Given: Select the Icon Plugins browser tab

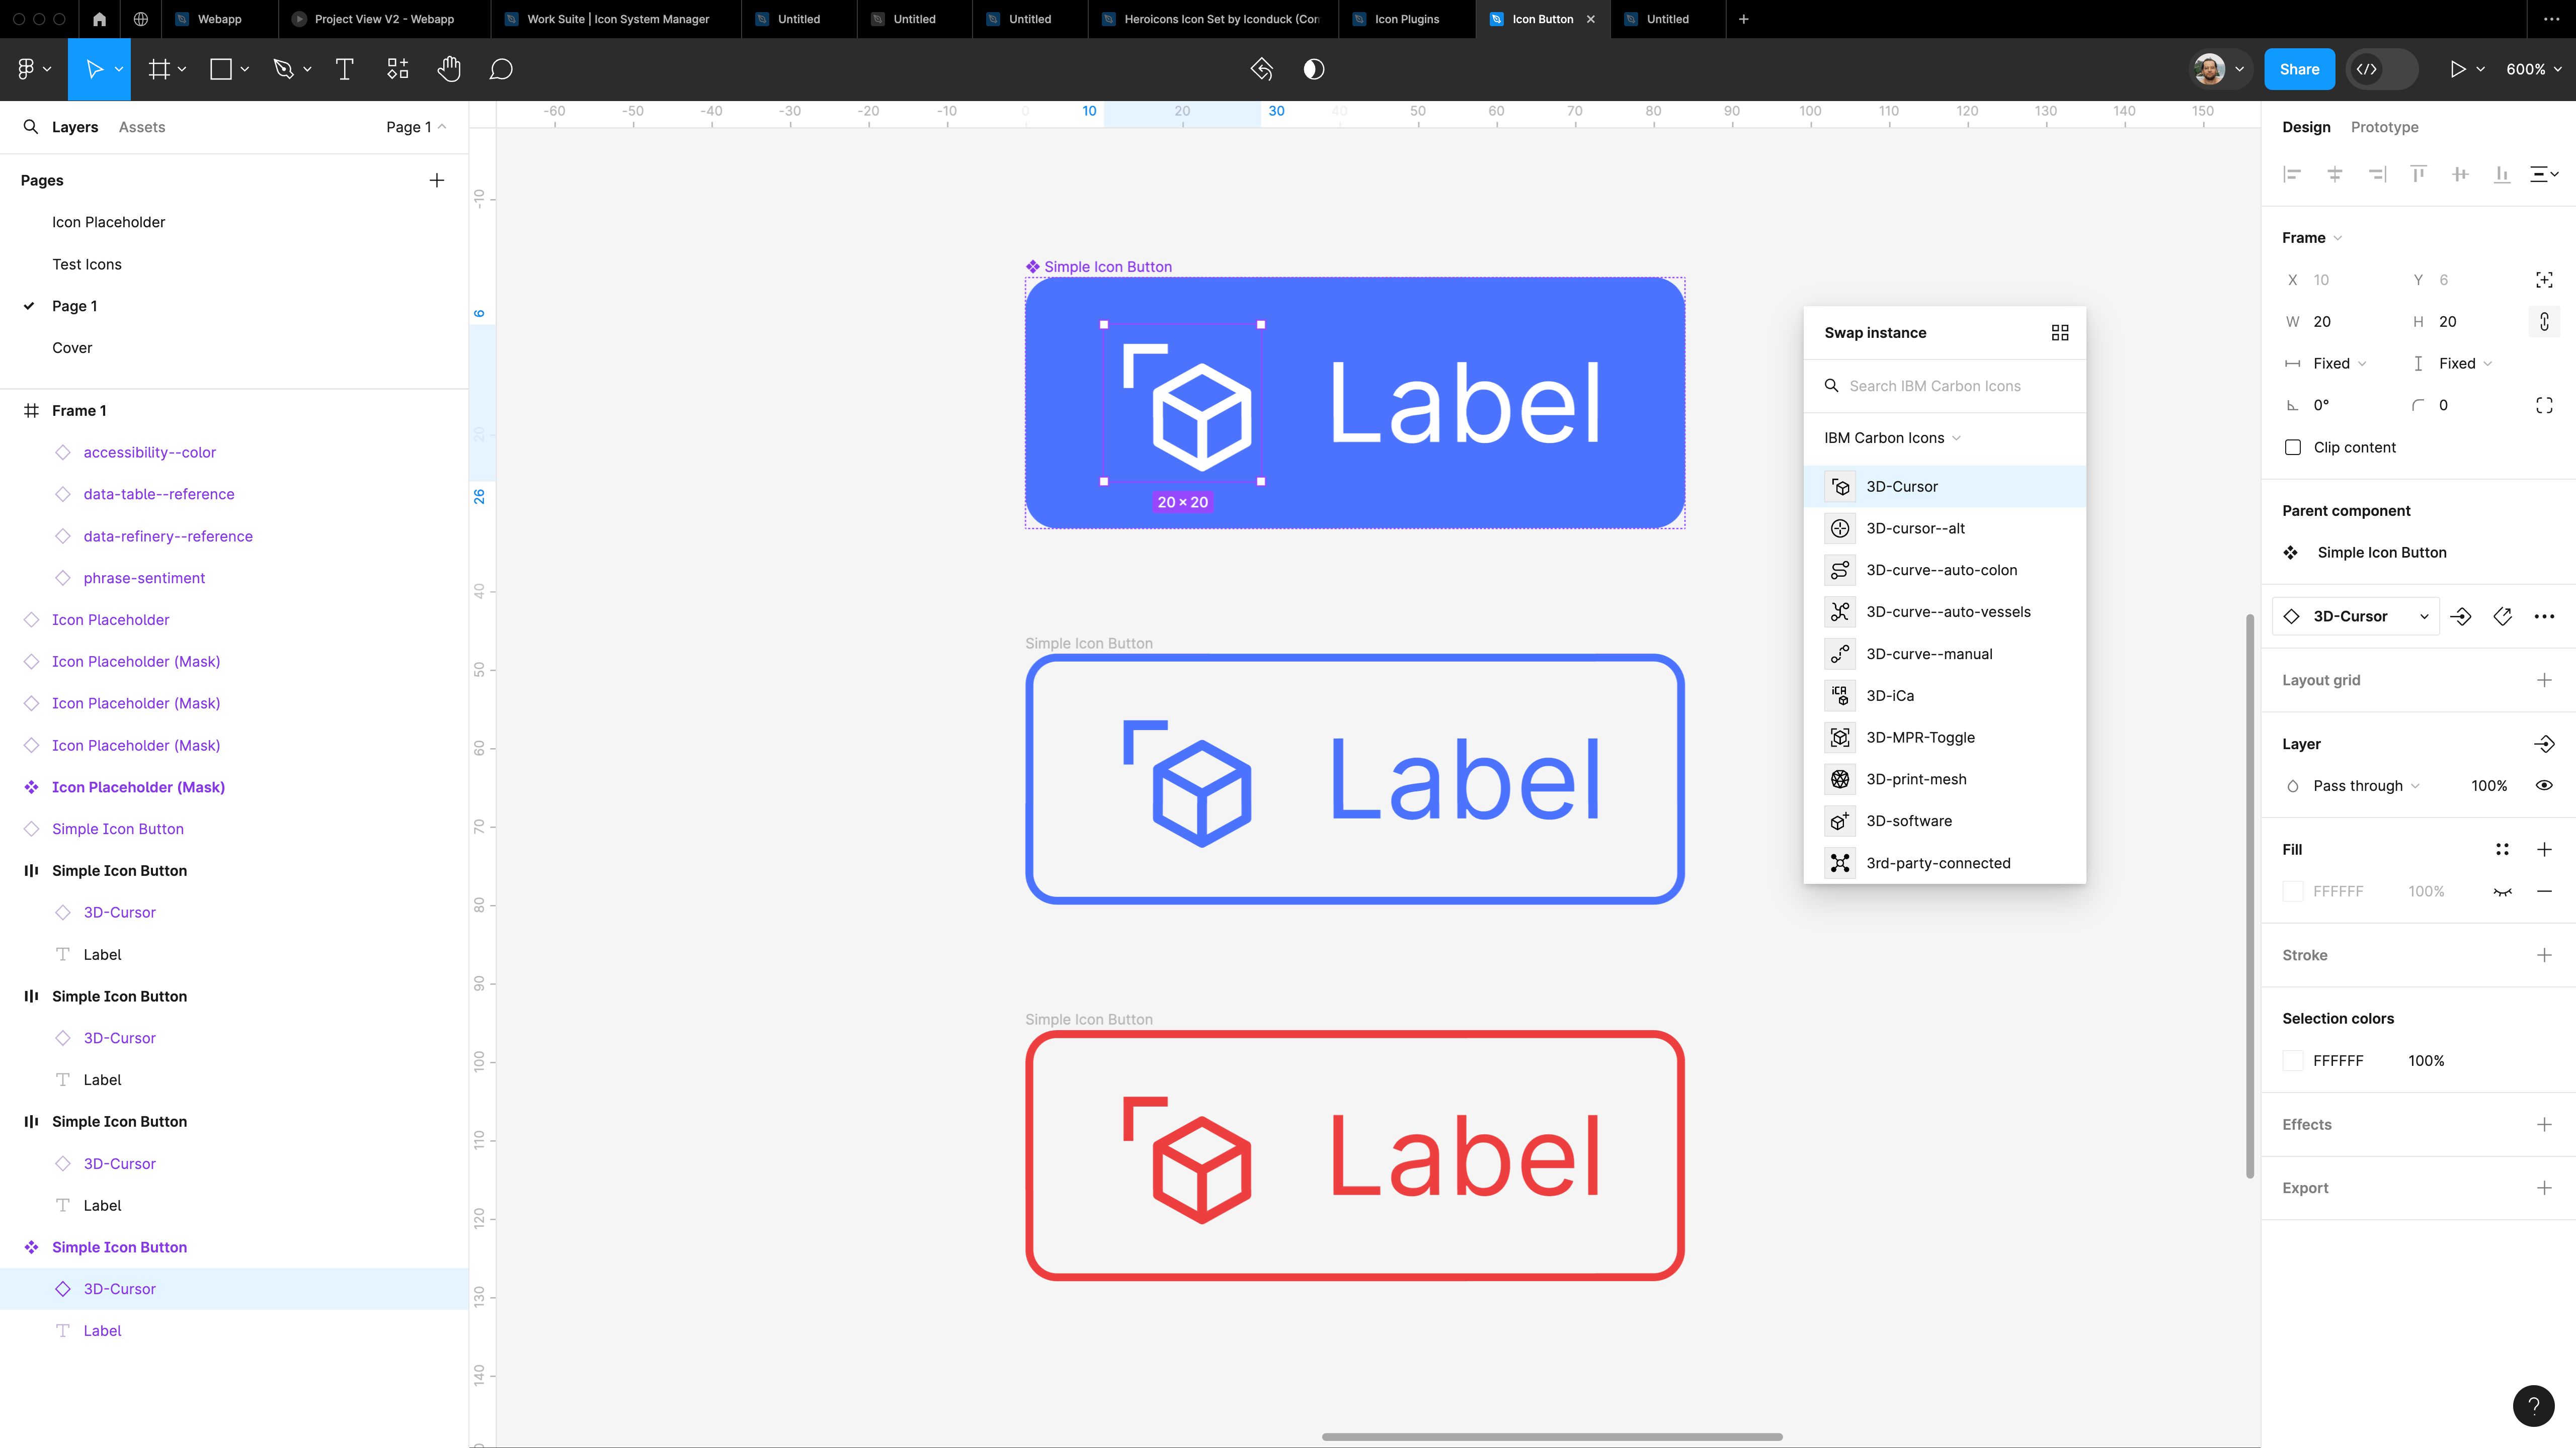Looking at the screenshot, I should [x=1404, y=18].
